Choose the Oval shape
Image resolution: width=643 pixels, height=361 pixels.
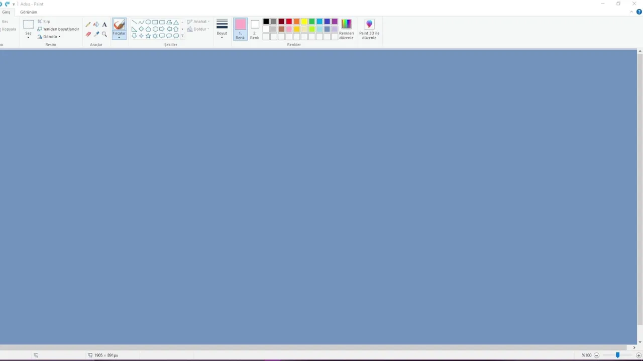pyautogui.click(x=148, y=22)
